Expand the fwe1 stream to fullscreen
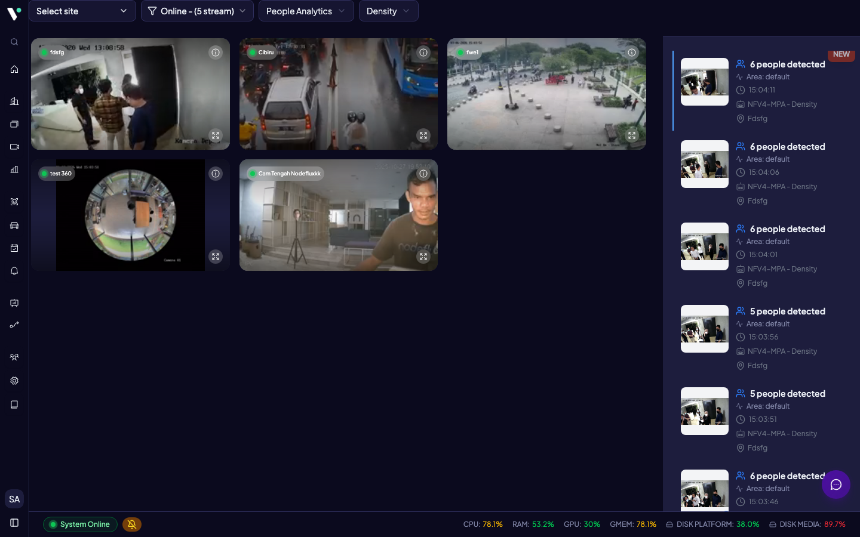Screen dimensions: 860x537 coord(632,135)
